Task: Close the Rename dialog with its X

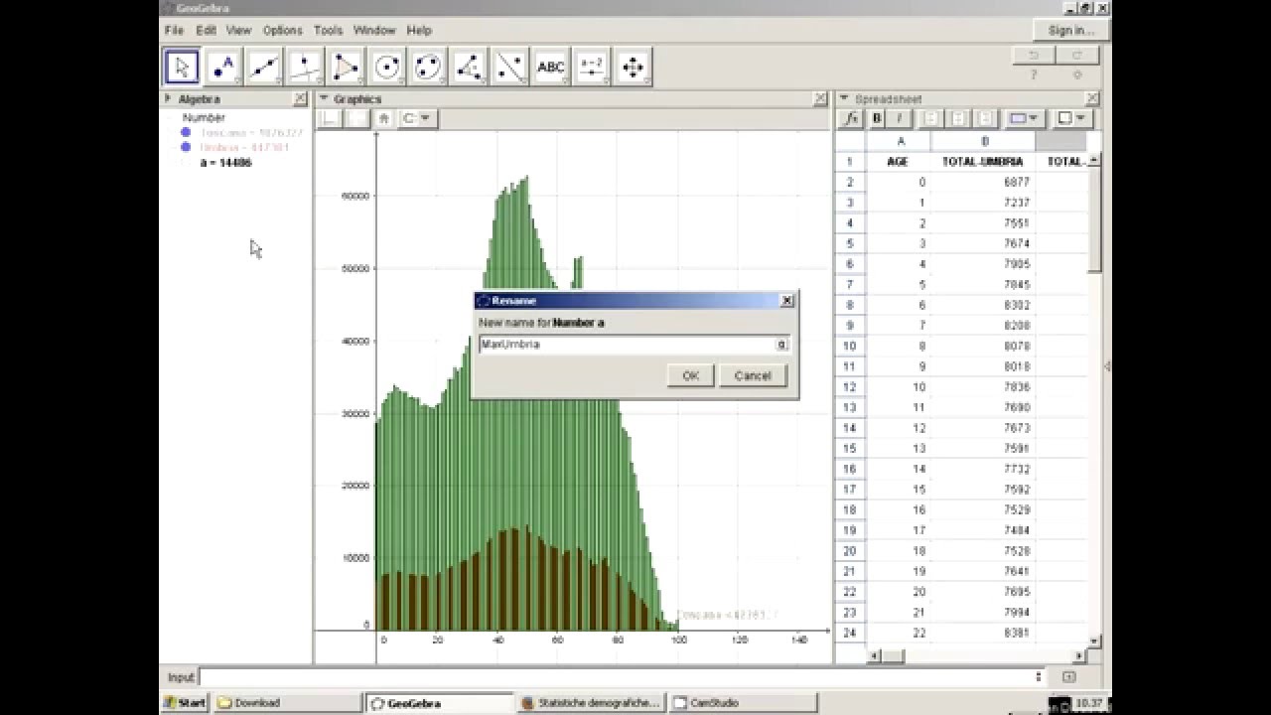Action: coord(787,301)
